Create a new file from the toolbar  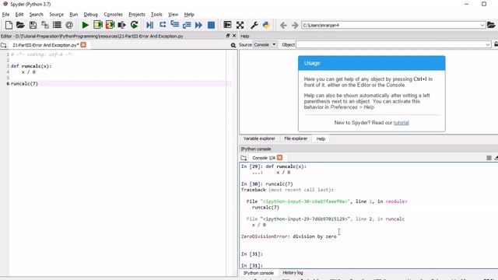tap(9, 25)
